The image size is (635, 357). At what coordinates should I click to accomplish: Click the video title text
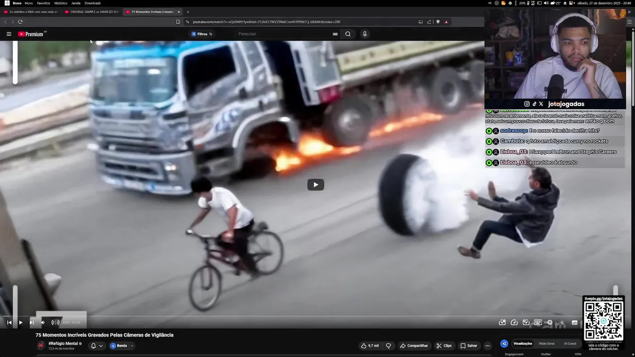[x=105, y=335]
